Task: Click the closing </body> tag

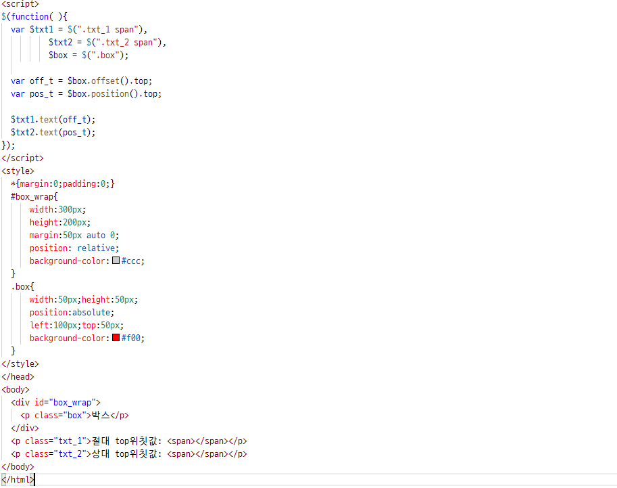Action: [x=18, y=467]
